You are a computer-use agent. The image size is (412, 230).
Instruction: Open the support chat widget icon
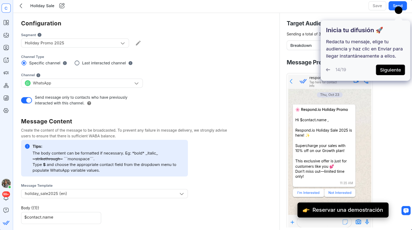(406, 210)
